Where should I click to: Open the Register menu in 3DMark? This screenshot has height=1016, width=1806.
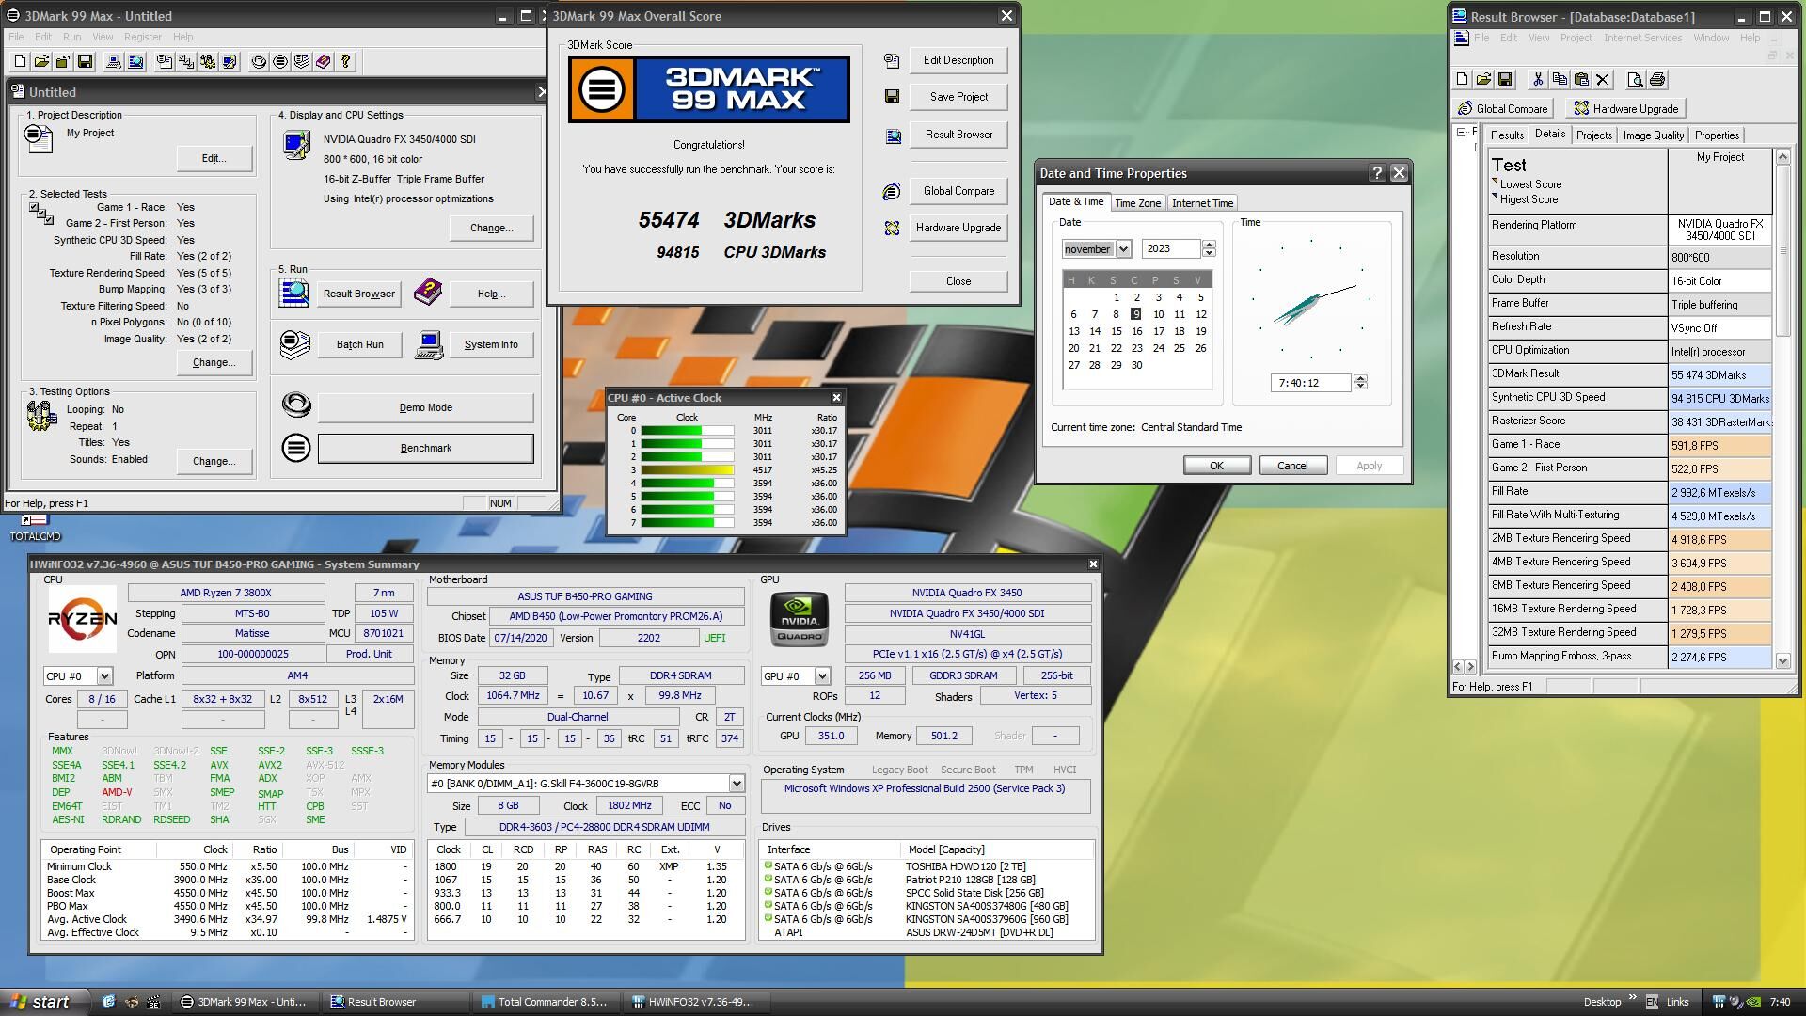click(142, 37)
